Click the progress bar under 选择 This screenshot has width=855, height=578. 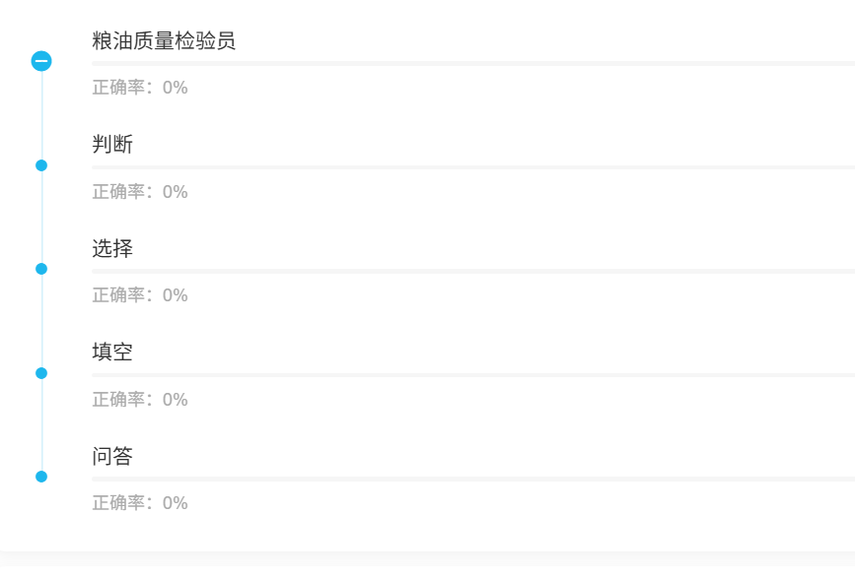point(473,271)
